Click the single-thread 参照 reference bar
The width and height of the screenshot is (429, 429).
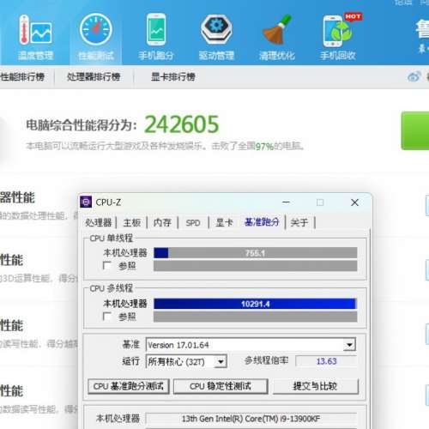(256, 266)
